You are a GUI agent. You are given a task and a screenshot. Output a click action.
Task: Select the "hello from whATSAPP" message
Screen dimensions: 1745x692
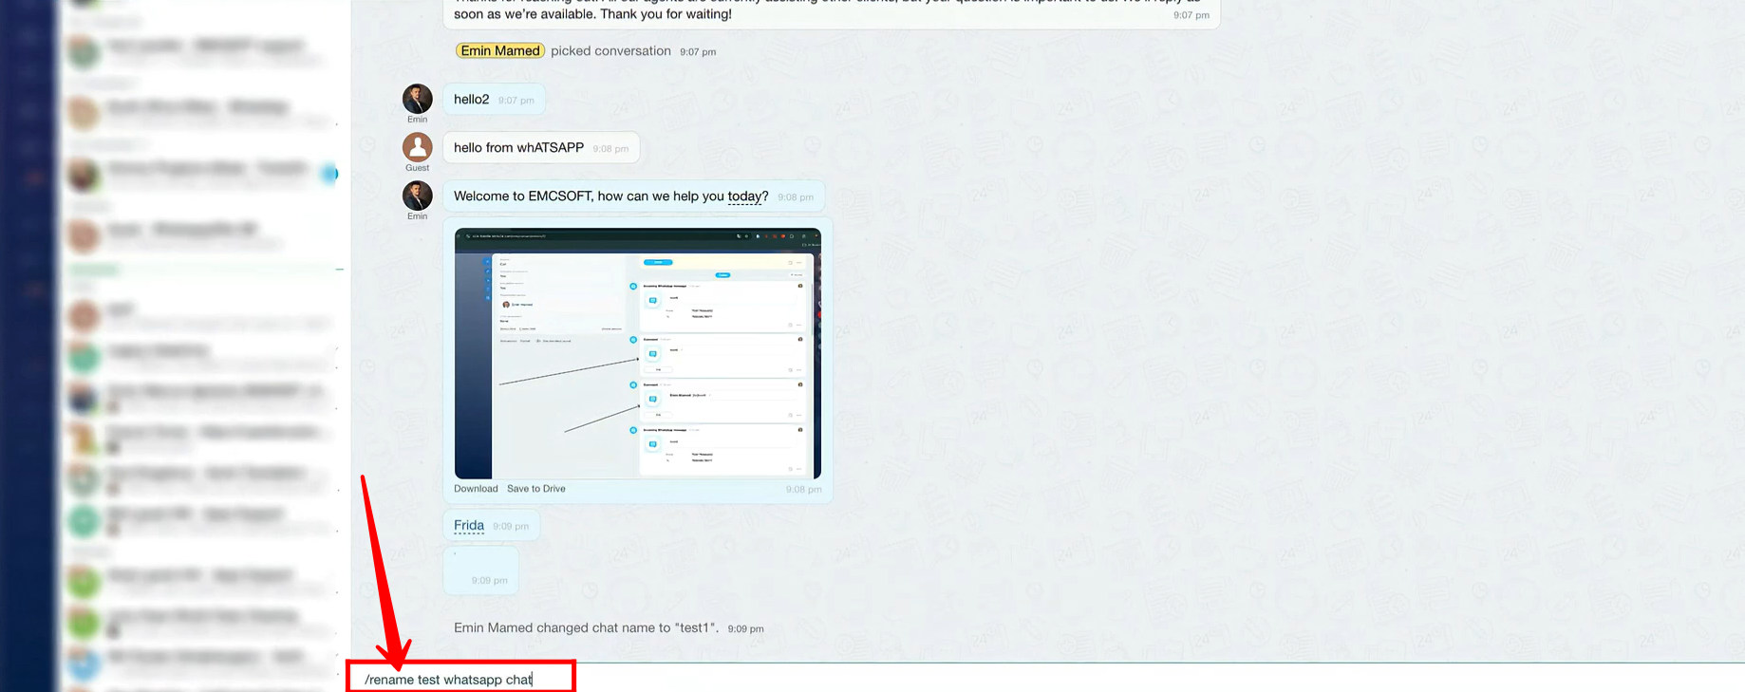coord(518,148)
